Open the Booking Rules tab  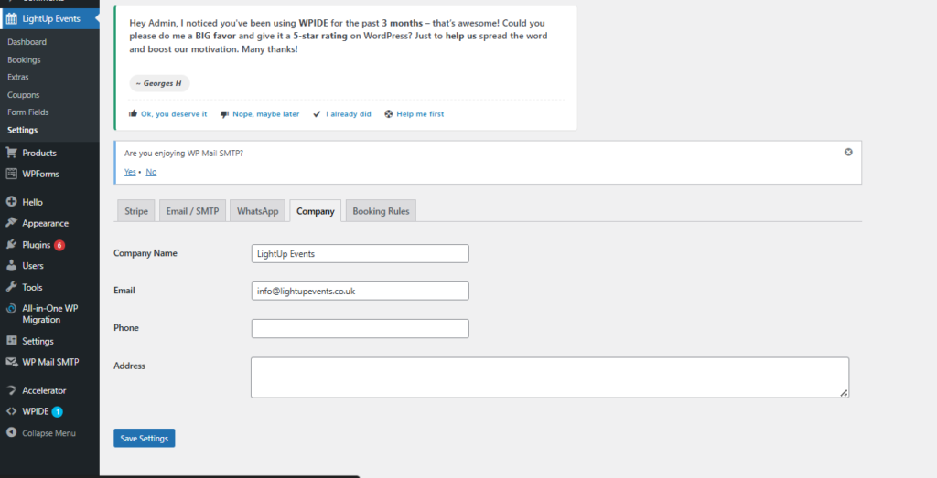[x=381, y=210]
